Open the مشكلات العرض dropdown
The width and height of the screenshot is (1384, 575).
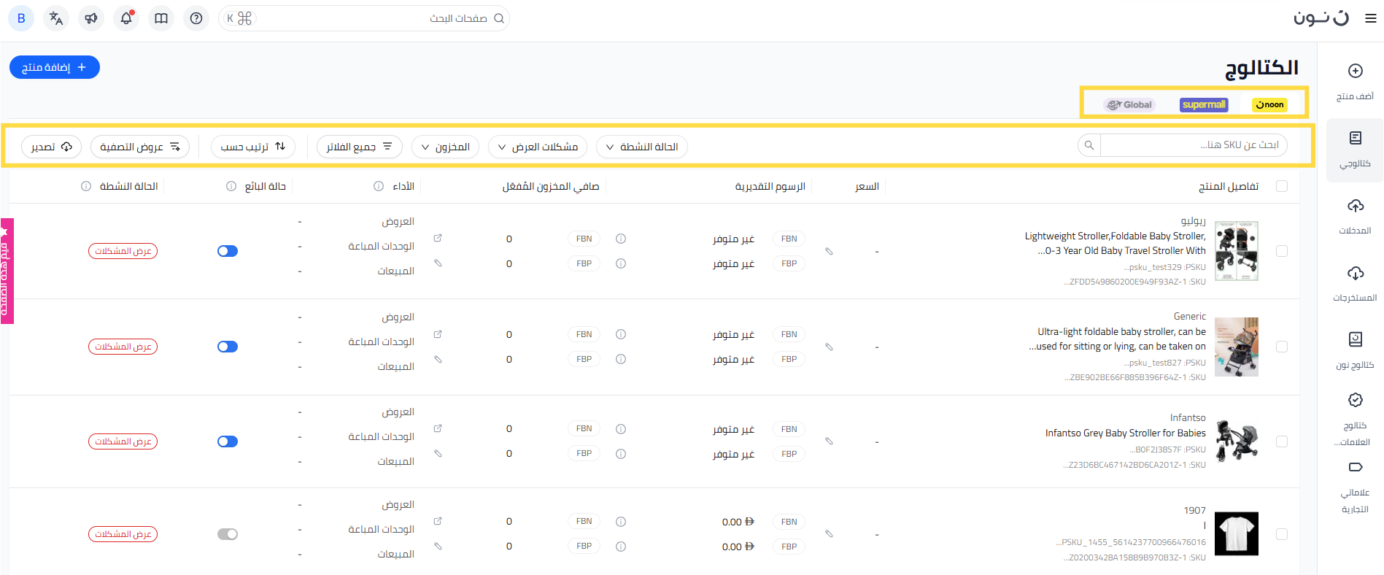[538, 147]
